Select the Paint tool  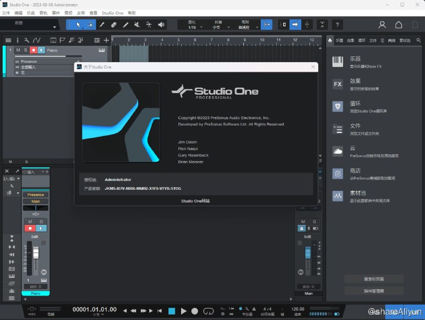125,24
